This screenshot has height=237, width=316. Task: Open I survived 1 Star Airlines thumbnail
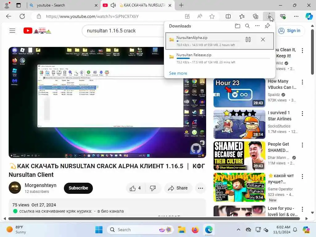coord(239,124)
